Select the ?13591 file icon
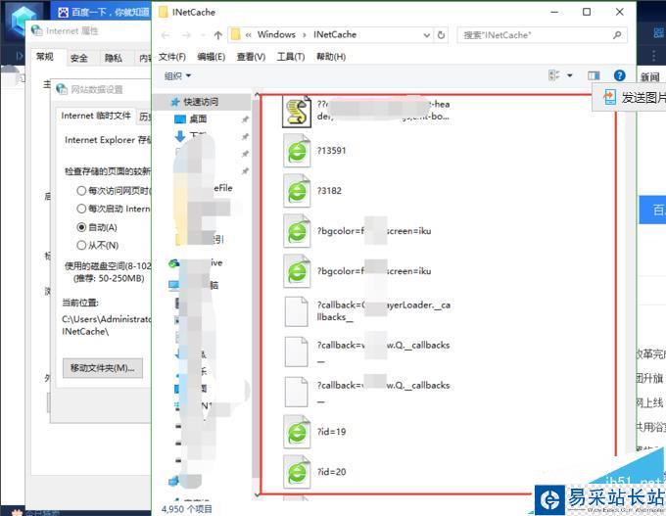The image size is (666, 516). coord(297,151)
